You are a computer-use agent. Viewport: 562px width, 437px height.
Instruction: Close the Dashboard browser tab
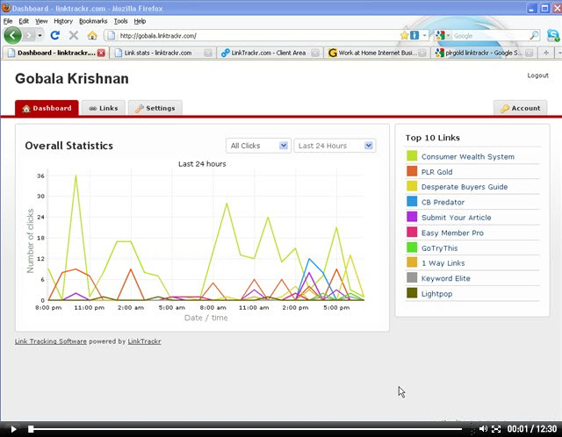pyautogui.click(x=102, y=53)
